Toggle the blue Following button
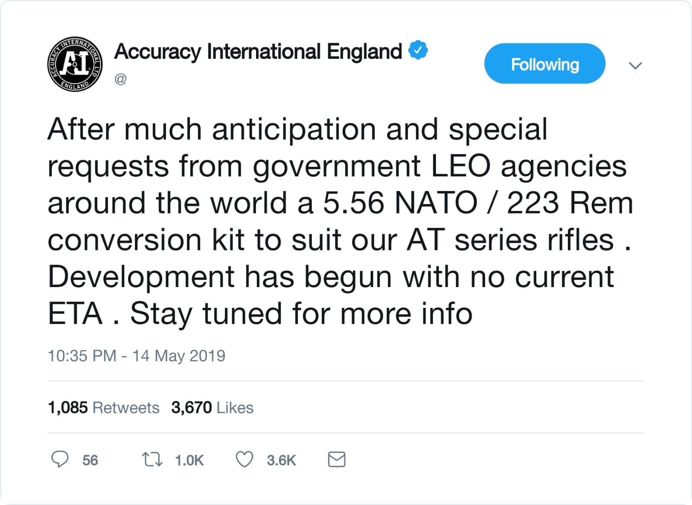The width and height of the screenshot is (692, 505). coord(545,64)
